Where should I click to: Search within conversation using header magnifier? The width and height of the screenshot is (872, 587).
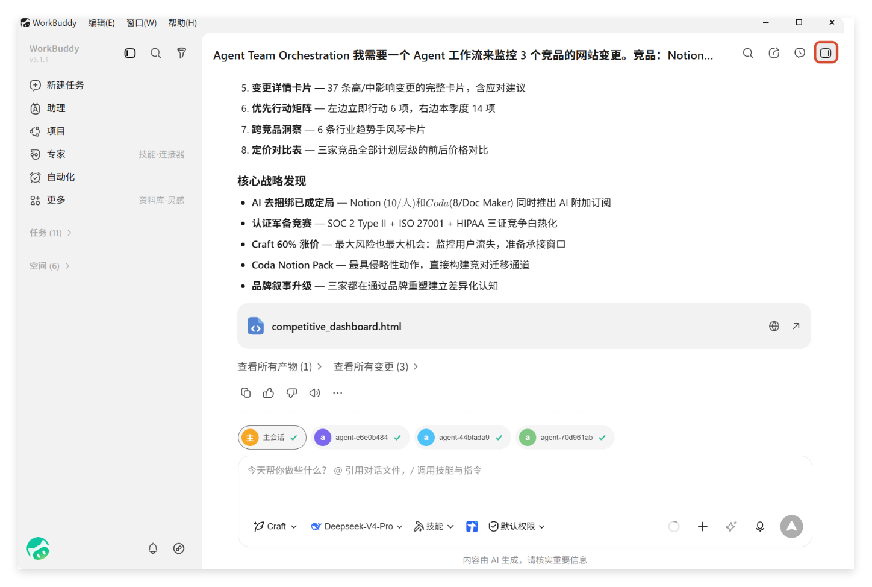pyautogui.click(x=748, y=53)
